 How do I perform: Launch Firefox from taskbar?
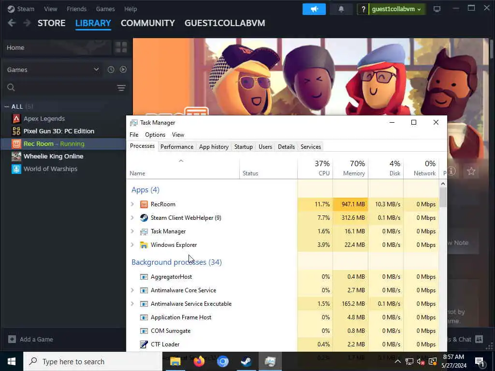199,361
